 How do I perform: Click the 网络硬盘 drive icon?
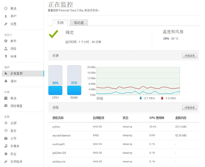tap(6, 105)
